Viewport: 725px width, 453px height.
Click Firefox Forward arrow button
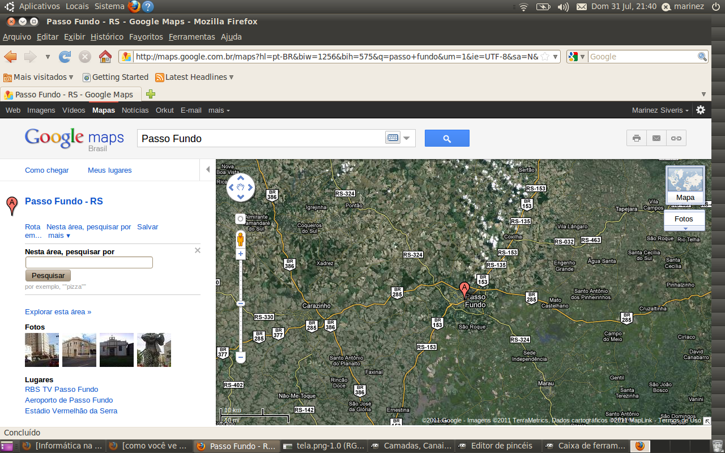click(30, 57)
